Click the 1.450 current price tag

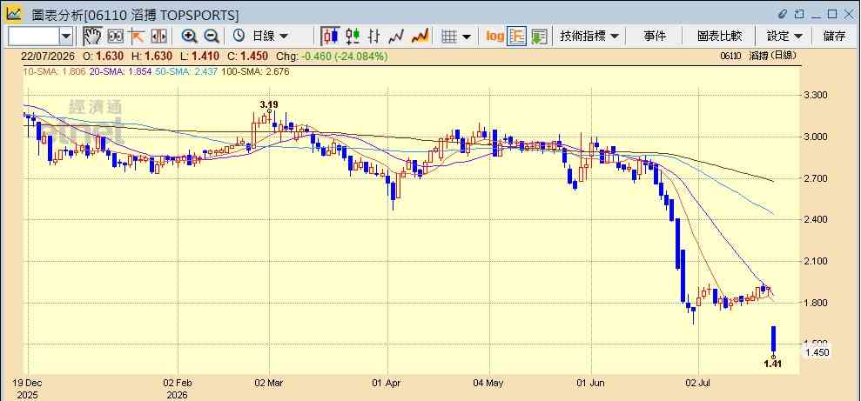[817, 352]
